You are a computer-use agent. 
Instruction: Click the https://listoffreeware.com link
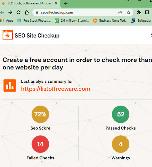pyautogui.click(x=56, y=89)
